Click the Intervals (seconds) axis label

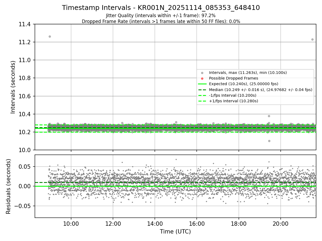click(x=13, y=87)
